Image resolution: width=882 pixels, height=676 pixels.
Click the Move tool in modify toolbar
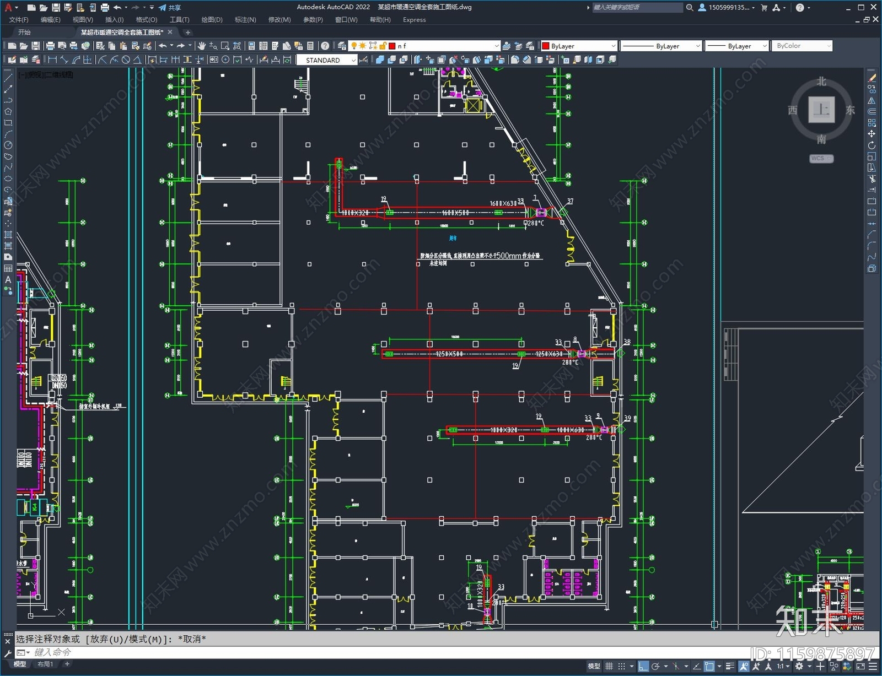point(872,134)
